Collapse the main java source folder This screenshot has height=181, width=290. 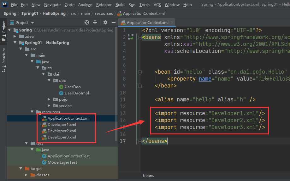32,61
